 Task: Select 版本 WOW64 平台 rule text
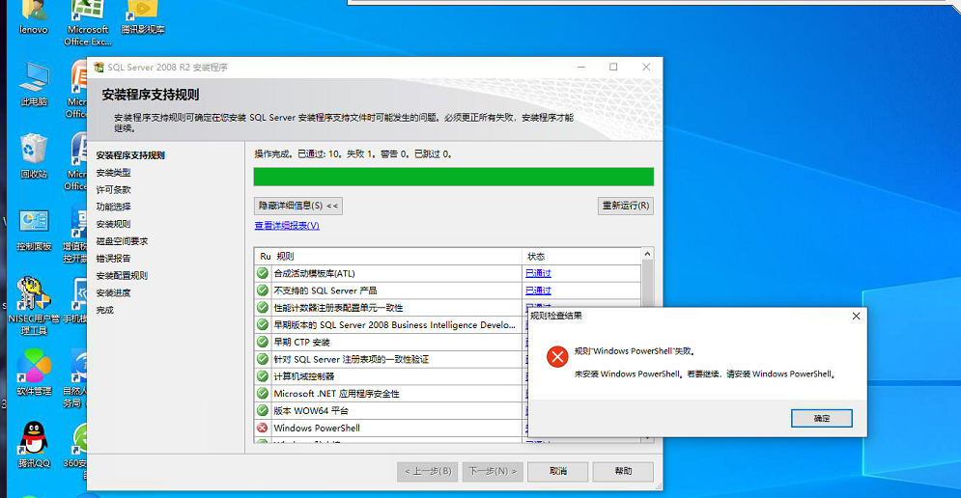pos(311,411)
